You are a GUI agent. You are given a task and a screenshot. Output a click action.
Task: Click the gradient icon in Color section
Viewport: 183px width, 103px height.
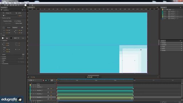click(7, 38)
